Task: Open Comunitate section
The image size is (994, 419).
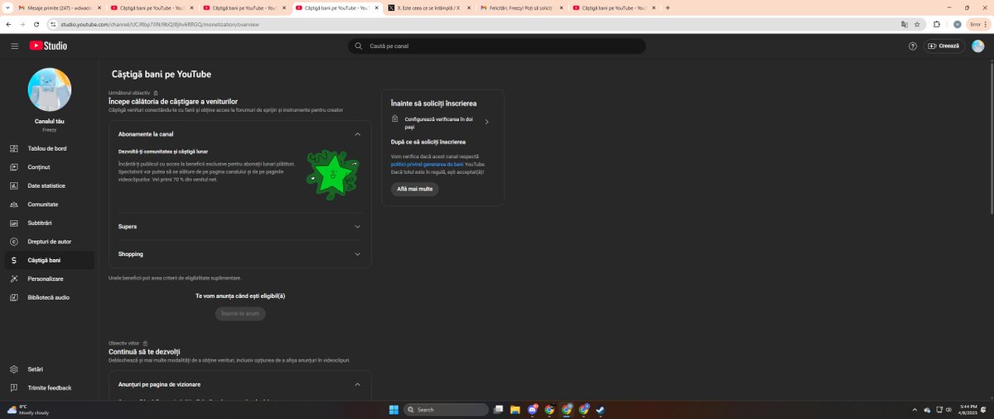Action: pyautogui.click(x=50, y=204)
